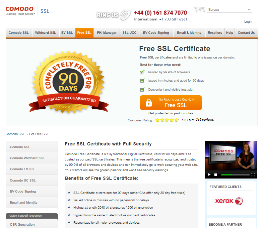This screenshot has width=262, height=228.
Task: Click the +44 (0) 161 874 7070 phone number
Action: (160, 13)
